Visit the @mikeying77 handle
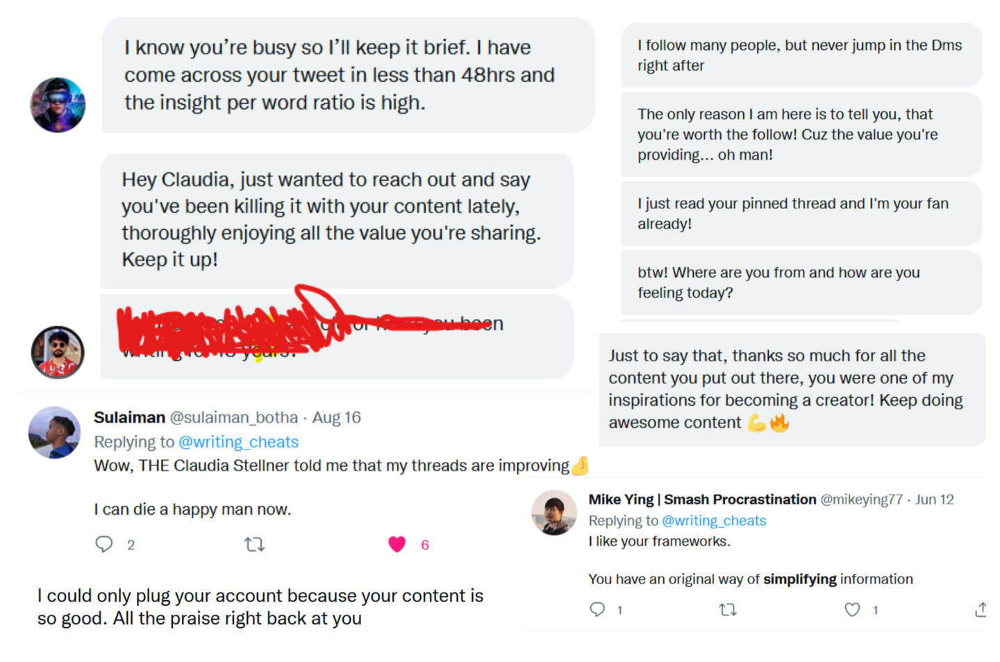The width and height of the screenshot is (1000, 662). click(x=861, y=499)
